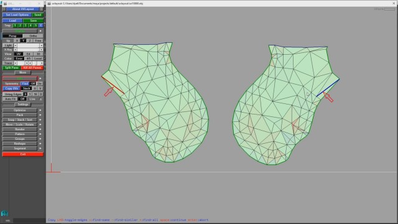398x224 pixels.
Task: Click the Light slider right arrow
Action: (x=42, y=45)
